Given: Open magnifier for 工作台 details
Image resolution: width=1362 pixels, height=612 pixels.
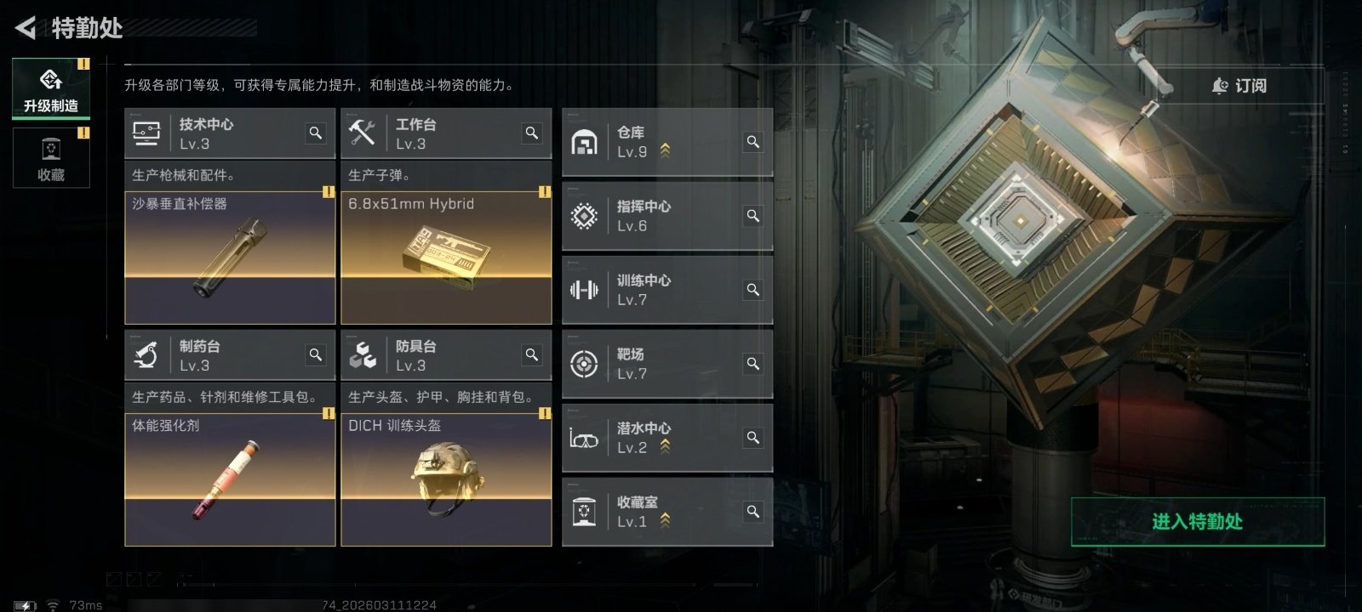Looking at the screenshot, I should 532,133.
